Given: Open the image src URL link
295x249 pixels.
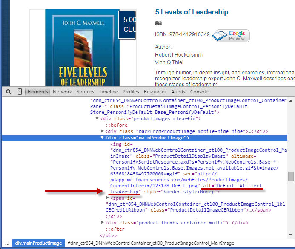Looking at the screenshot, I should (179, 180).
